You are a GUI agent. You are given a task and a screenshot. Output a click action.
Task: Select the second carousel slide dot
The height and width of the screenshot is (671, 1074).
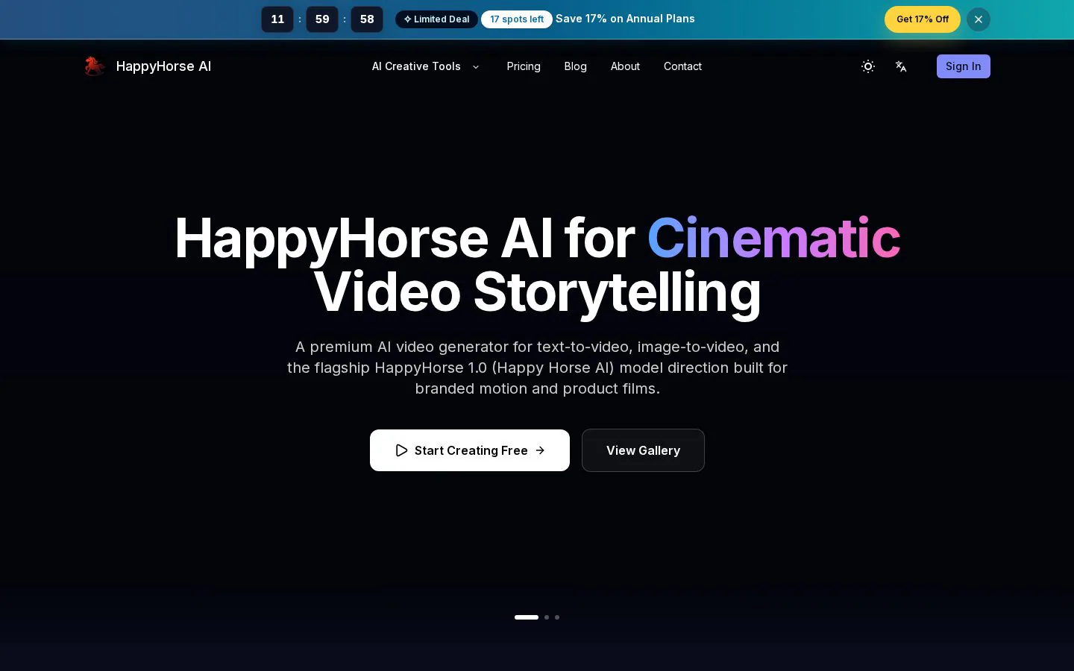(x=547, y=617)
